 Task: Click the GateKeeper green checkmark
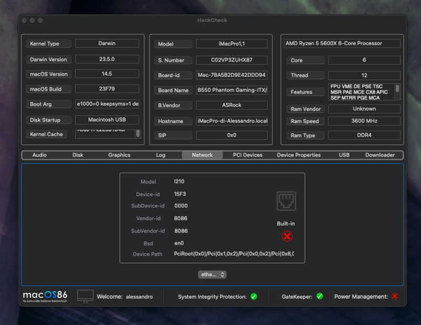(319, 297)
